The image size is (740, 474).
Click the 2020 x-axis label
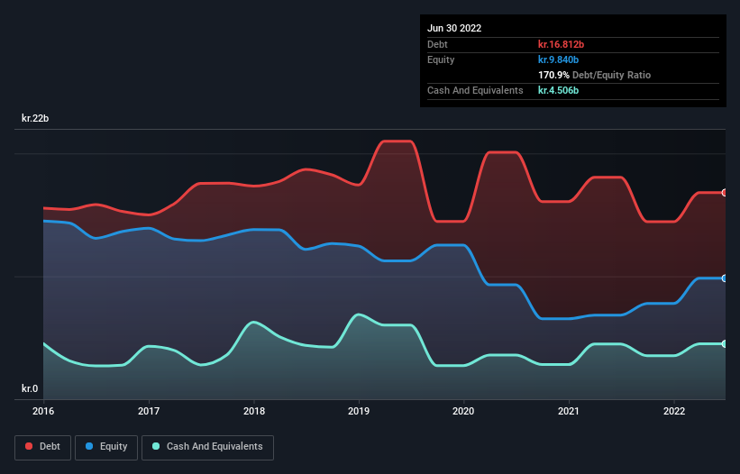463,411
